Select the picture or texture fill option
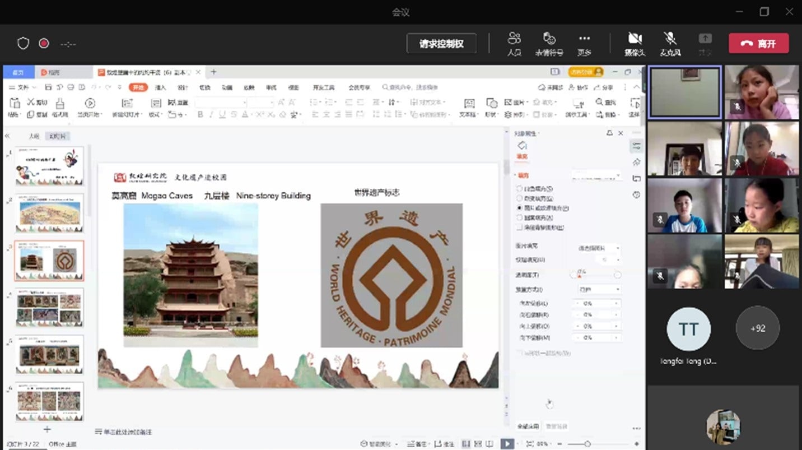 [520, 208]
